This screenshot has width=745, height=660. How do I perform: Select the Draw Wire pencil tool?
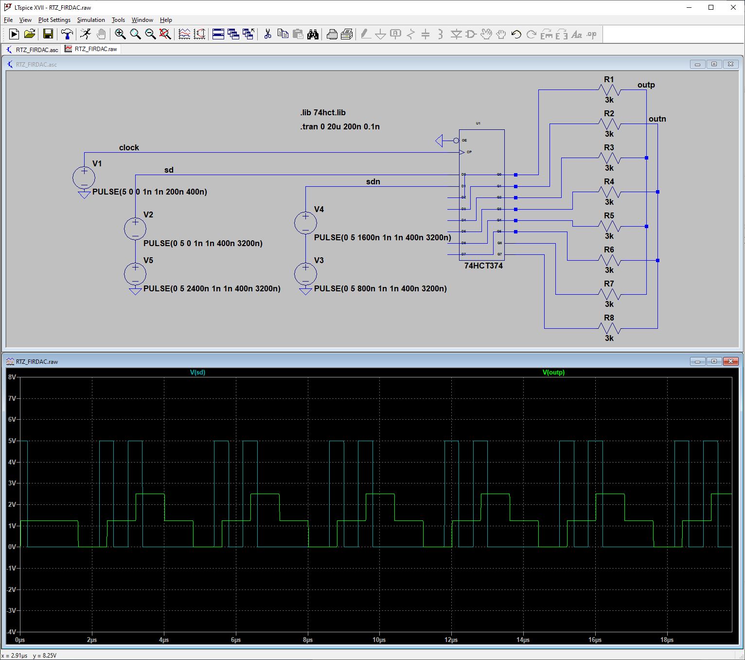coord(366,34)
